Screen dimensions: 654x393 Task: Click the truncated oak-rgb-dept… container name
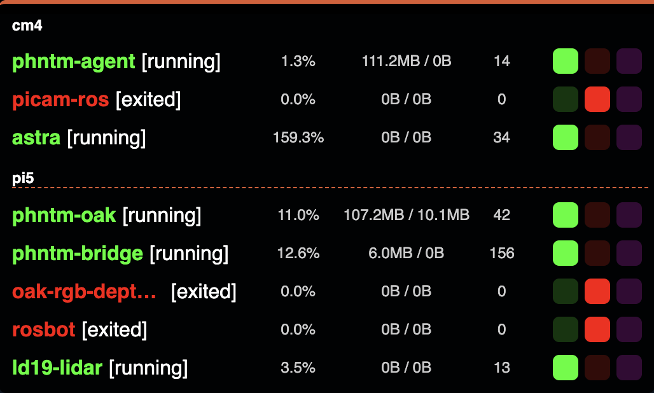84,291
